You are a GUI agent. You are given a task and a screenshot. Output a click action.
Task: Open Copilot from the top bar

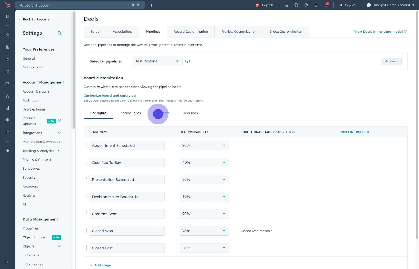point(347,5)
